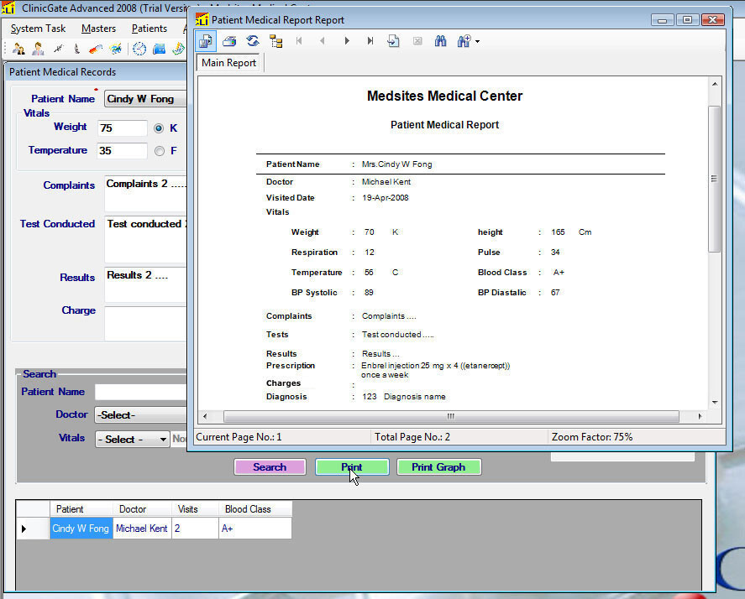Close the Patient Medical Report window
The height and width of the screenshot is (599, 745).
(713, 20)
